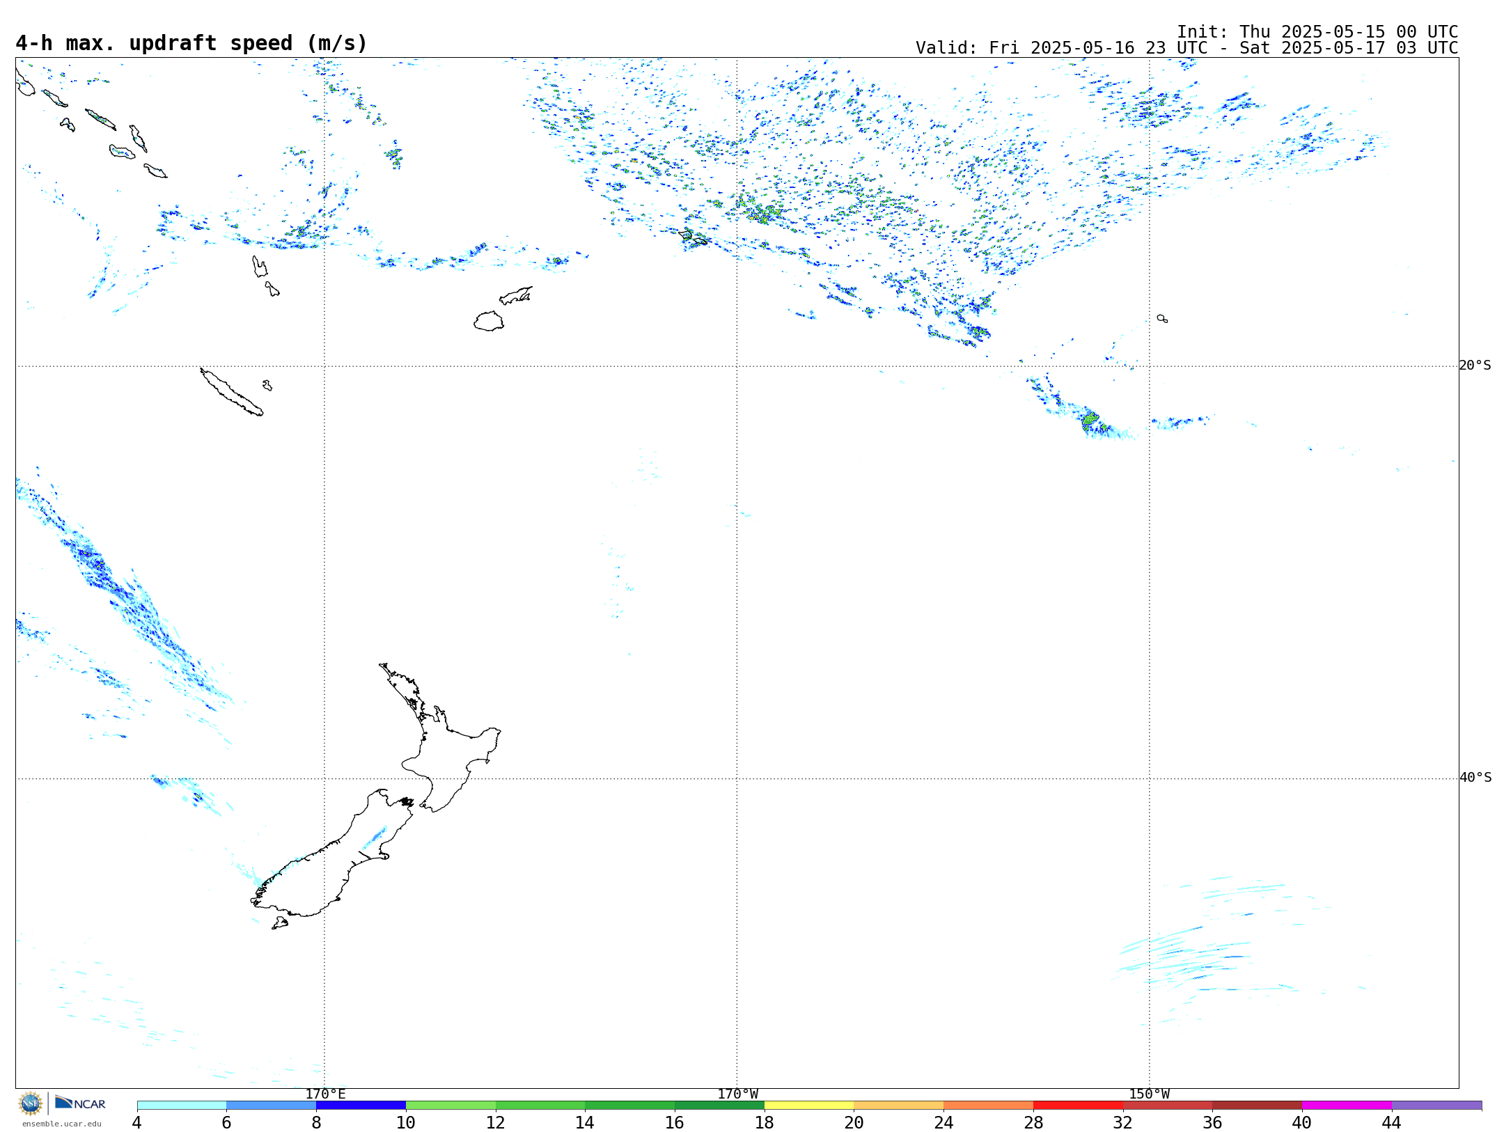The height and width of the screenshot is (1132, 1504).
Task: Click the colorbar tick label "28"
Action: [1033, 1122]
